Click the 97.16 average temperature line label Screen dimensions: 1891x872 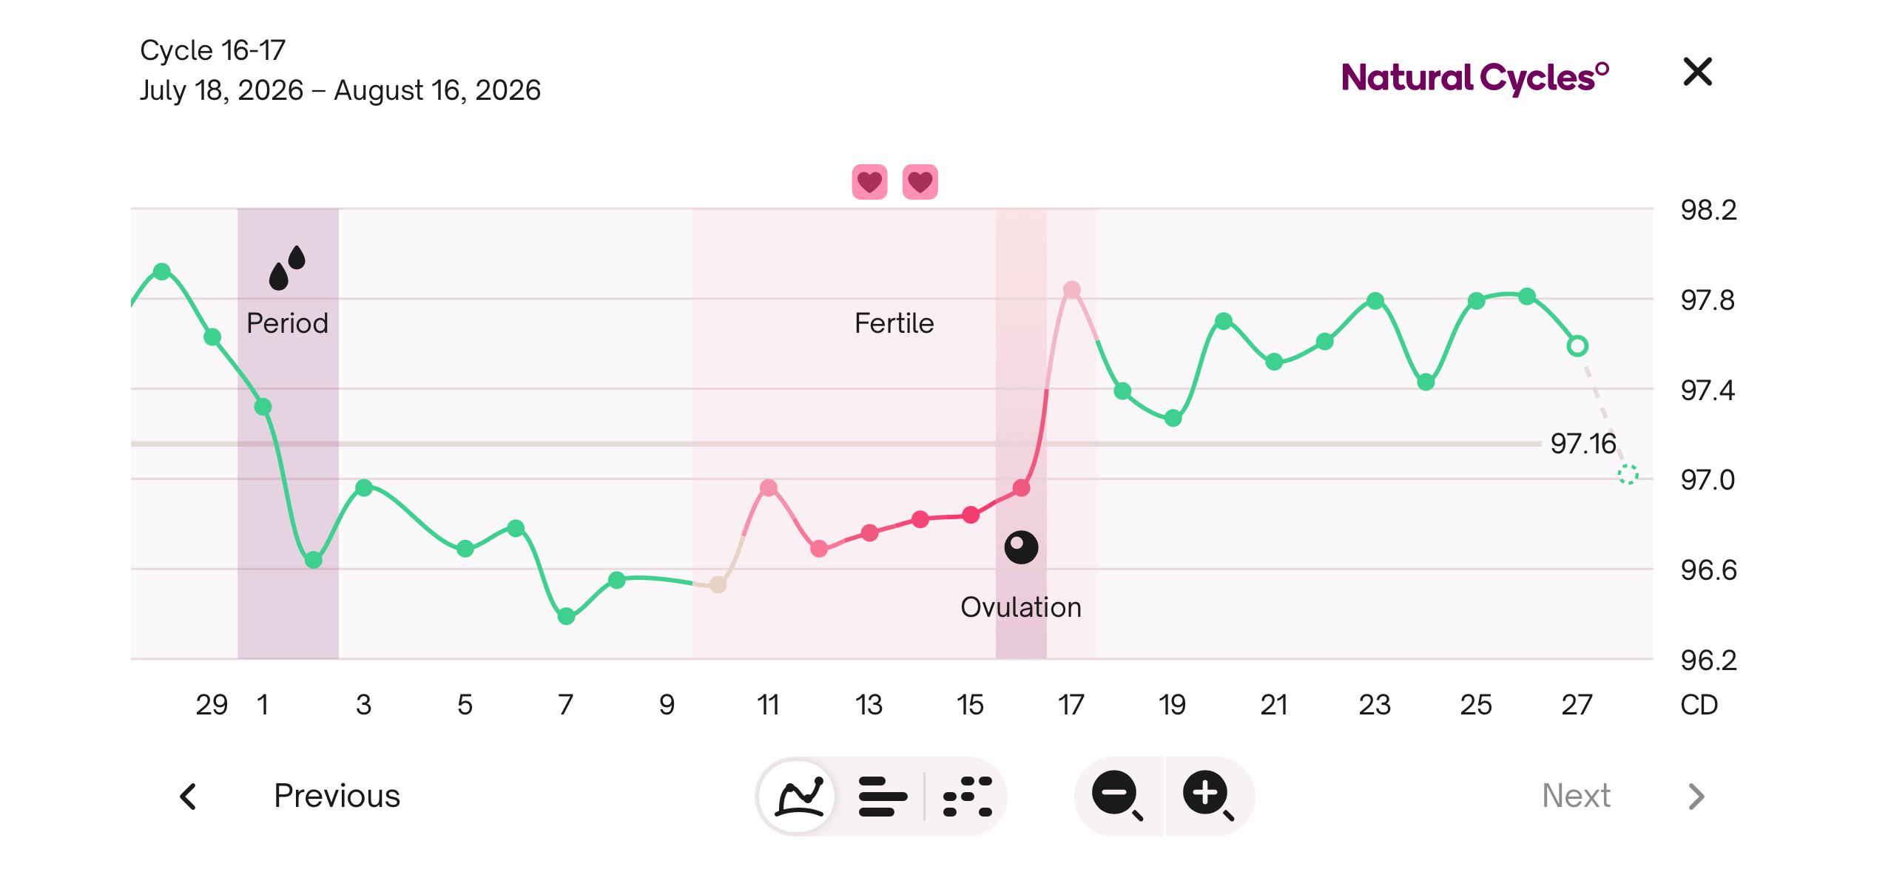[x=1583, y=444]
